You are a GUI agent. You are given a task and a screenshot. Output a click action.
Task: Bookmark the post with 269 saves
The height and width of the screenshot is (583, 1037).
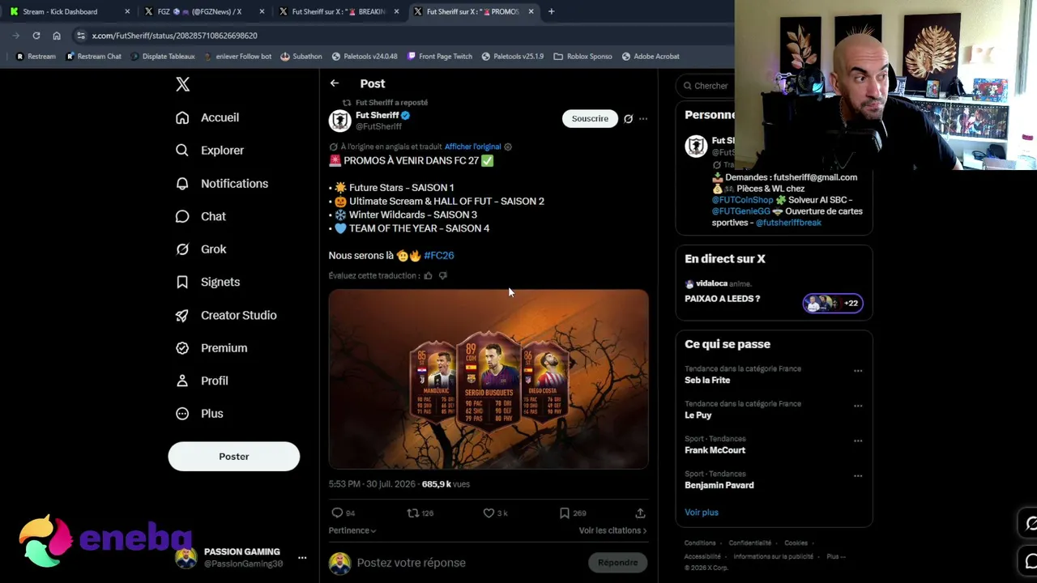[x=564, y=513]
